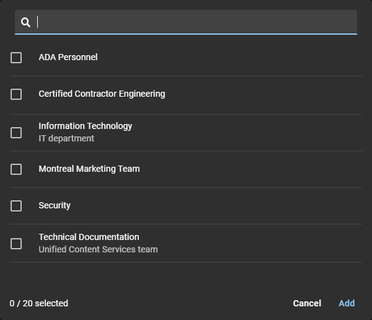Click the magnifying glass search icon
This screenshot has width=372, height=320.
[x=25, y=22]
